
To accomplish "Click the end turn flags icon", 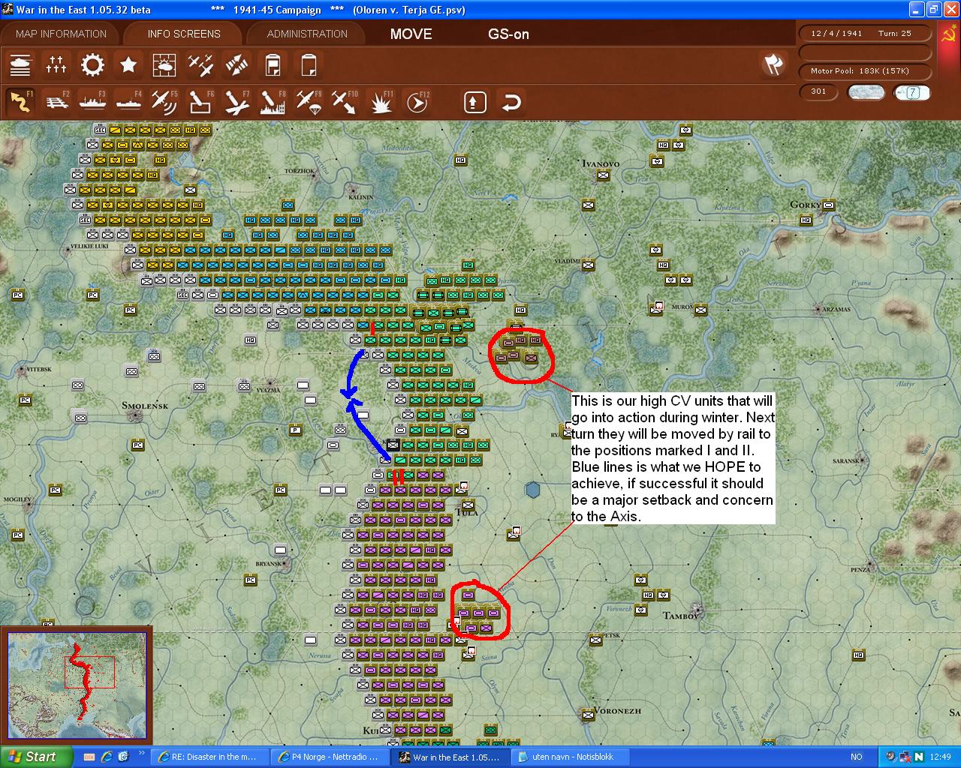I will 773,64.
